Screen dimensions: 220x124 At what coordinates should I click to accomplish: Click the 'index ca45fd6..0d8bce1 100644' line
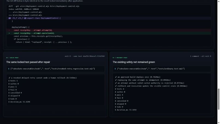click(x=24, y=9)
